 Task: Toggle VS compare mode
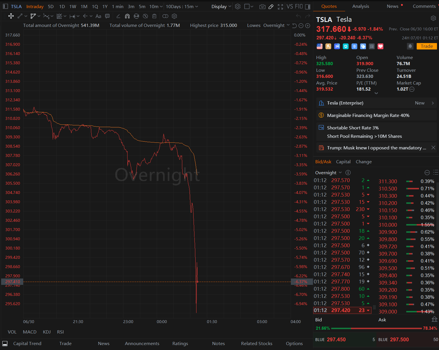click(289, 6)
